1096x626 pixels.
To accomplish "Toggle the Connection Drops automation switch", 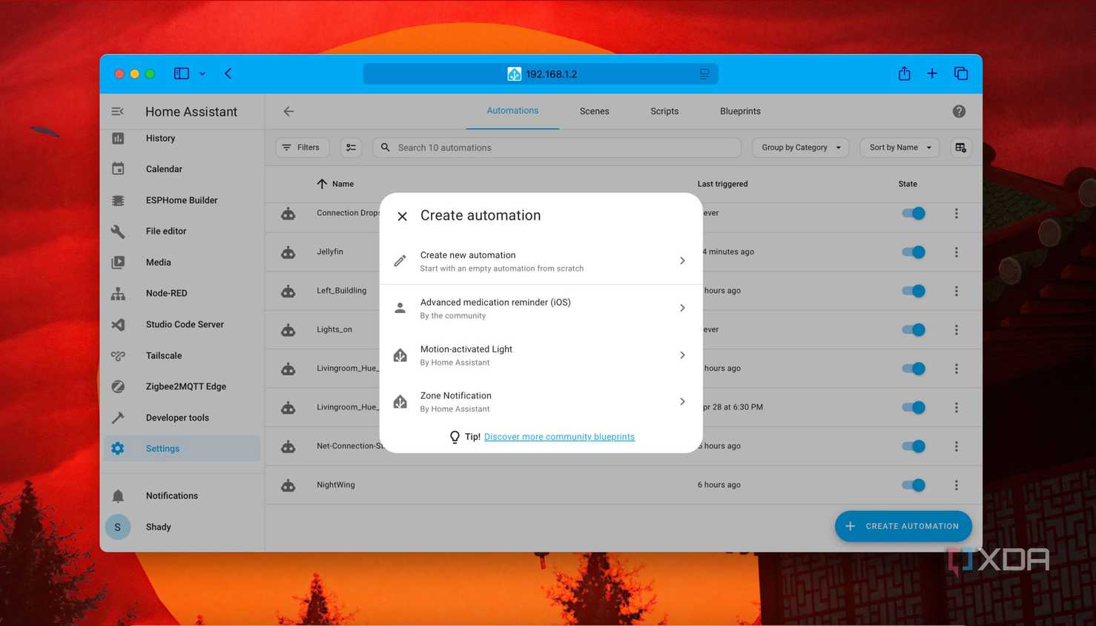I will 914,213.
